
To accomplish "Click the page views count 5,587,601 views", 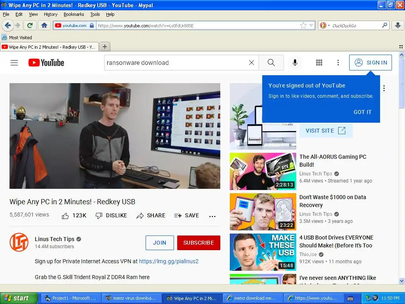I will point(29,215).
